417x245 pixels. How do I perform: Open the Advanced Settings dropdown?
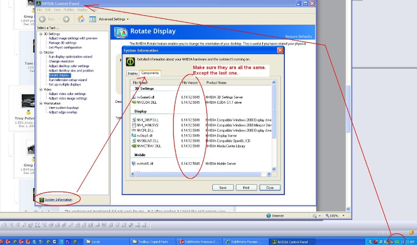click(114, 19)
